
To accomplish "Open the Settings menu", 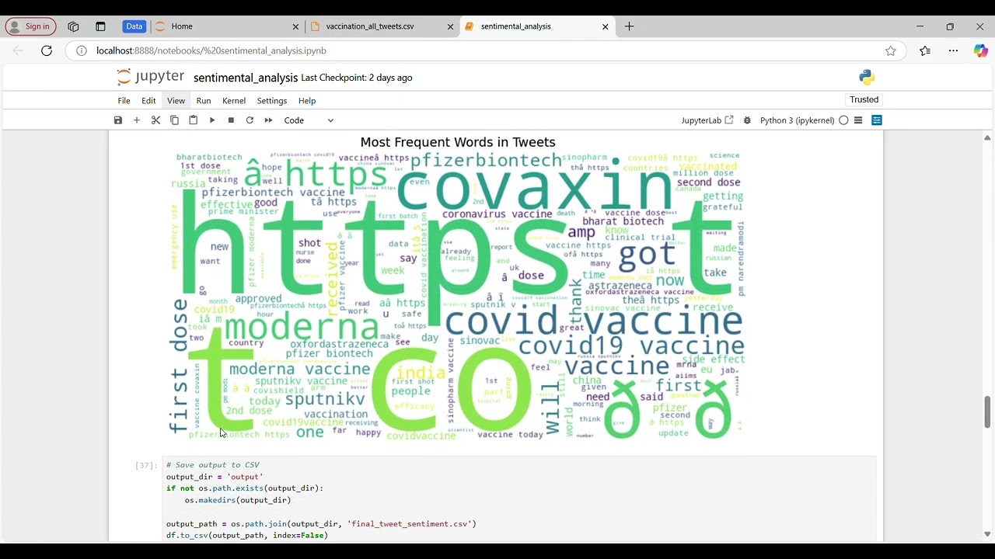I will coord(272,101).
